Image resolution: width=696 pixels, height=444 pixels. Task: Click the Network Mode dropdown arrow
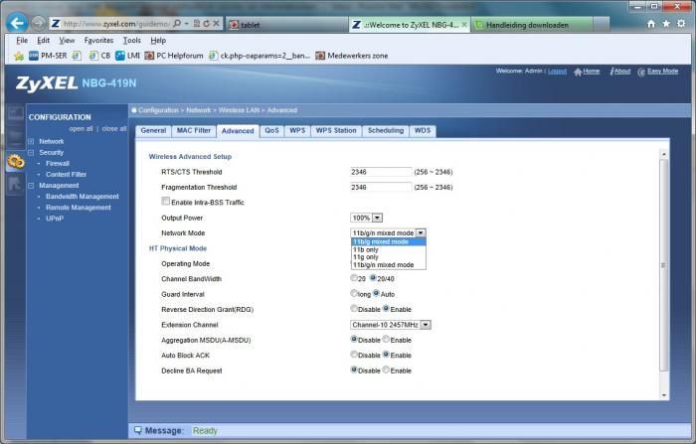click(x=421, y=232)
